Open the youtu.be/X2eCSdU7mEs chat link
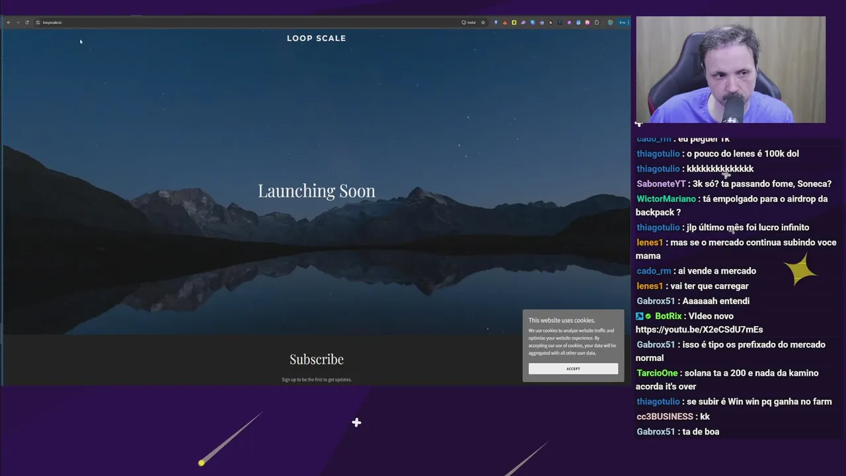Viewport: 846px width, 476px height. 699,329
